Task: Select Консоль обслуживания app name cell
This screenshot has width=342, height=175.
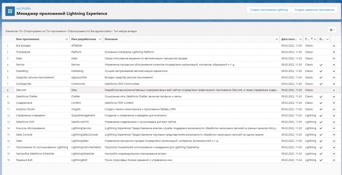Action: click(x=30, y=128)
